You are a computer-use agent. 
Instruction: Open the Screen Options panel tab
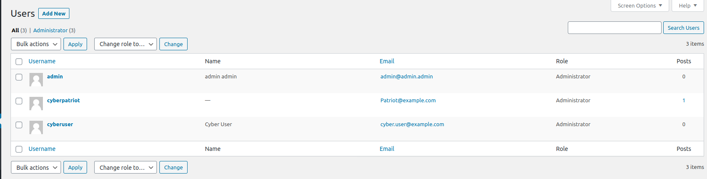639,5
